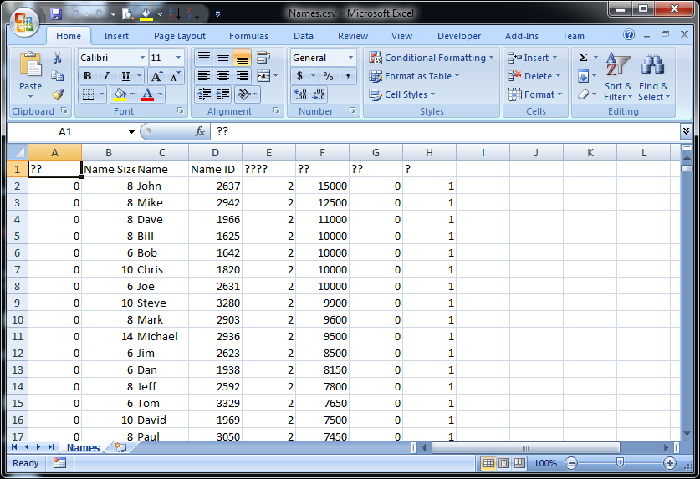Expand the formula bar

click(x=686, y=130)
